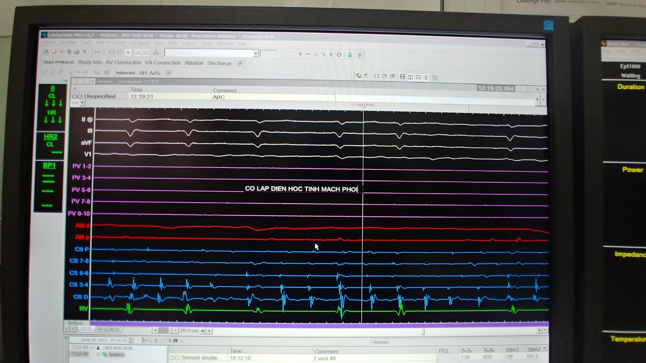Click the green lock icon in toolbar
This screenshot has width=646, height=363.
350,55
